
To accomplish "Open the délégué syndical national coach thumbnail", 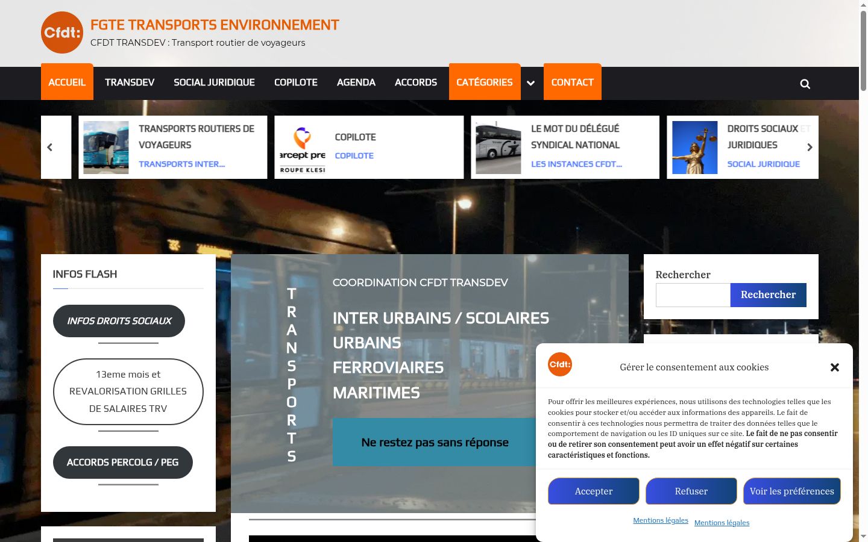I will 498,148.
